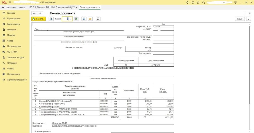254x133 pixels.
Task: Click into the Копий number field
Action: pyautogui.click(x=65, y=19)
